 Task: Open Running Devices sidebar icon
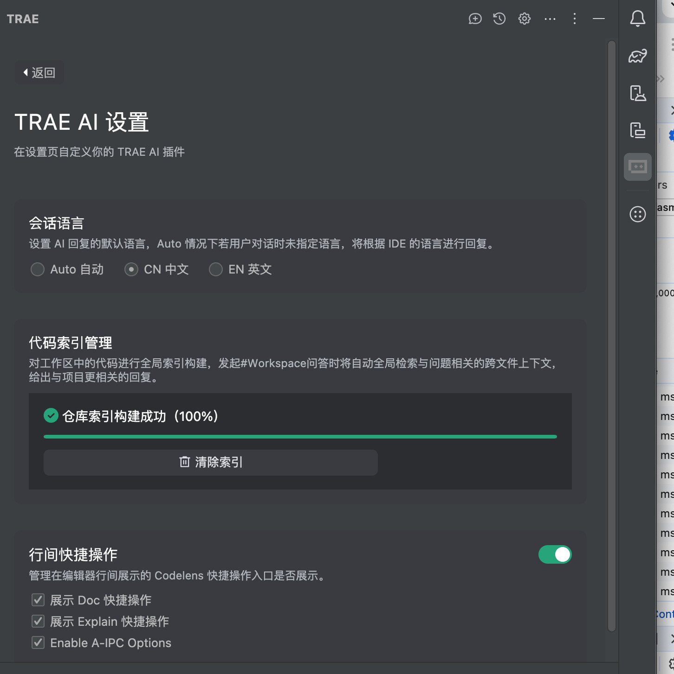pyautogui.click(x=637, y=130)
